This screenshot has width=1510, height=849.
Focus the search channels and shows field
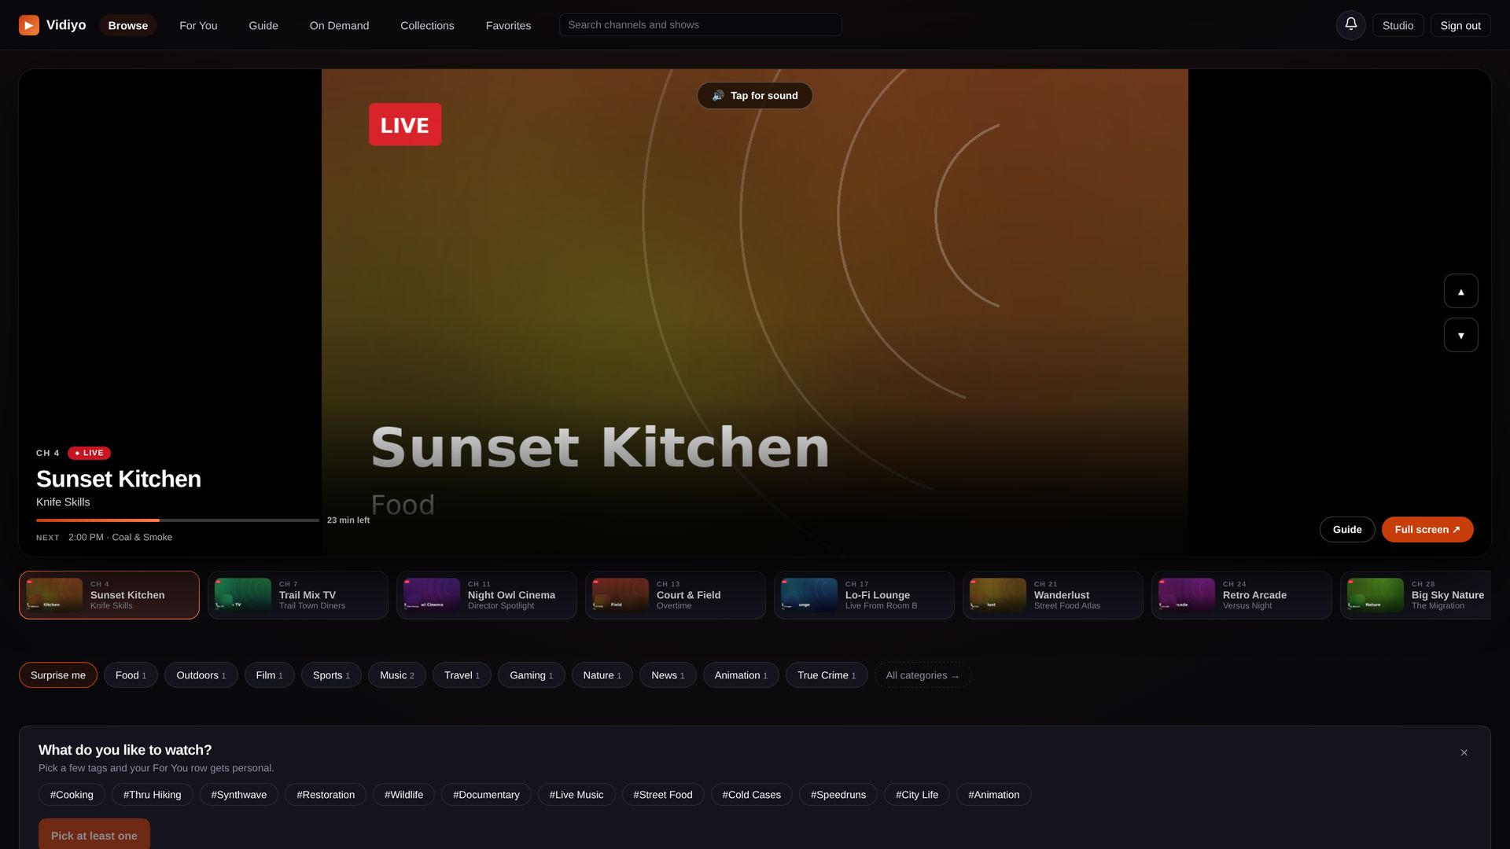tap(700, 24)
